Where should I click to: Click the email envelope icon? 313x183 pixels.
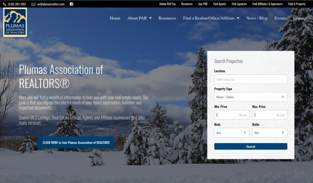(x=34, y=4)
